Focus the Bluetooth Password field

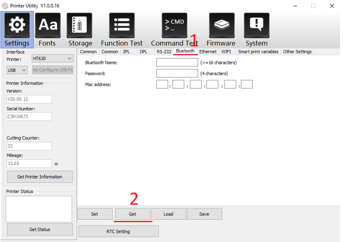tap(177, 74)
